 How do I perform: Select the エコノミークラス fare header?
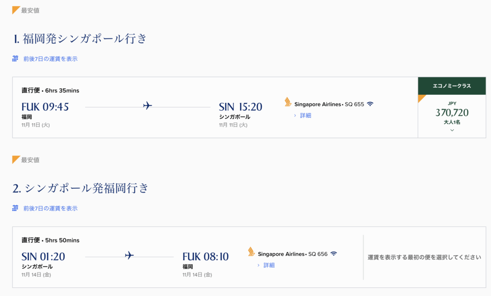coord(452,86)
